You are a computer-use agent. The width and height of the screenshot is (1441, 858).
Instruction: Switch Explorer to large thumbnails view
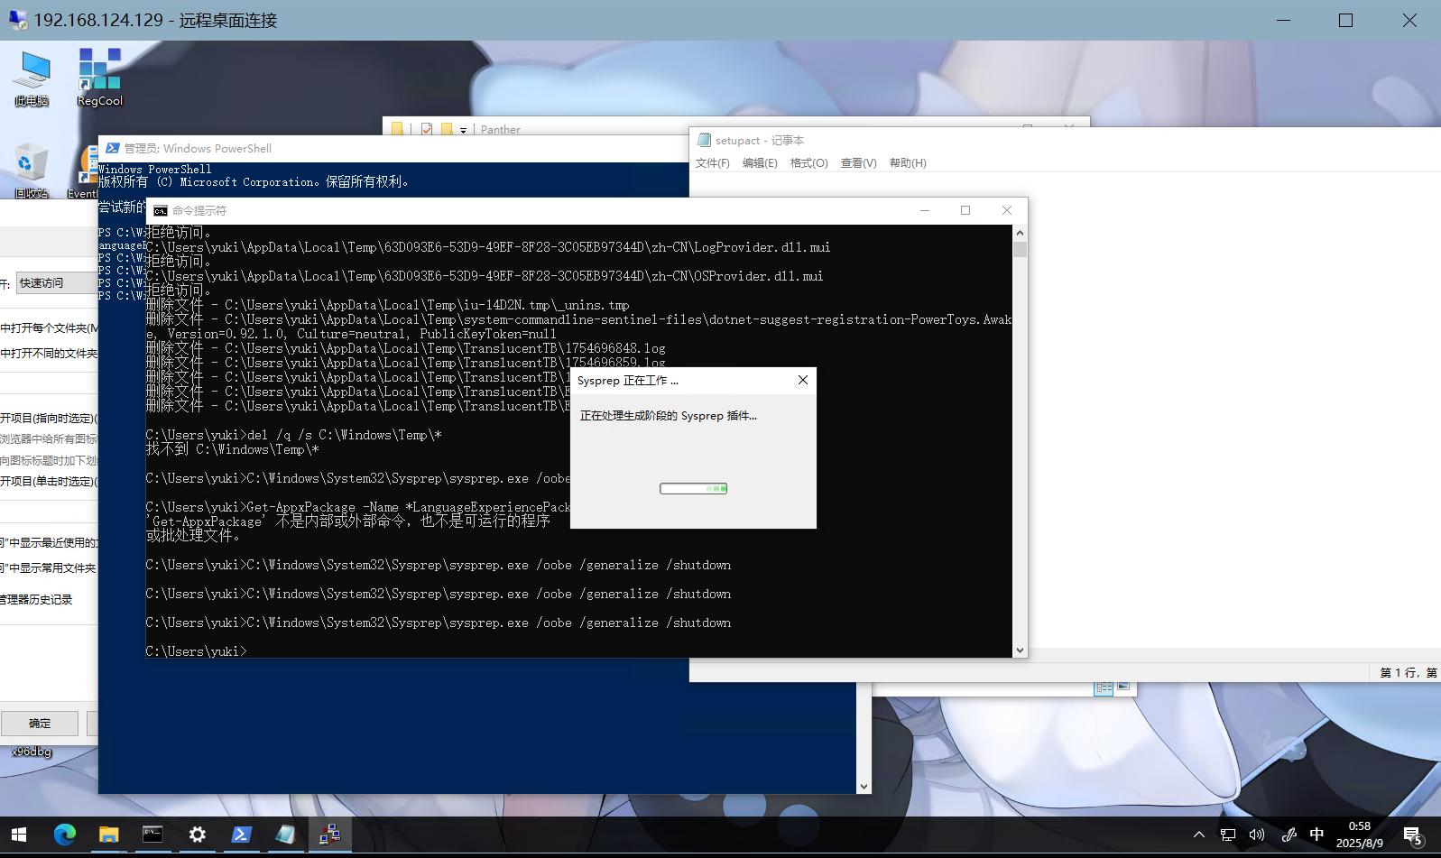(1123, 687)
